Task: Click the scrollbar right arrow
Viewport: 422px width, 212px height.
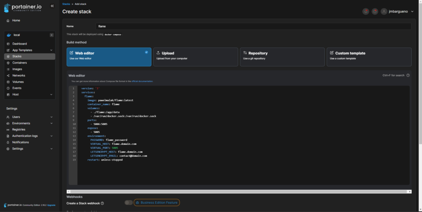Action: pos(410,191)
